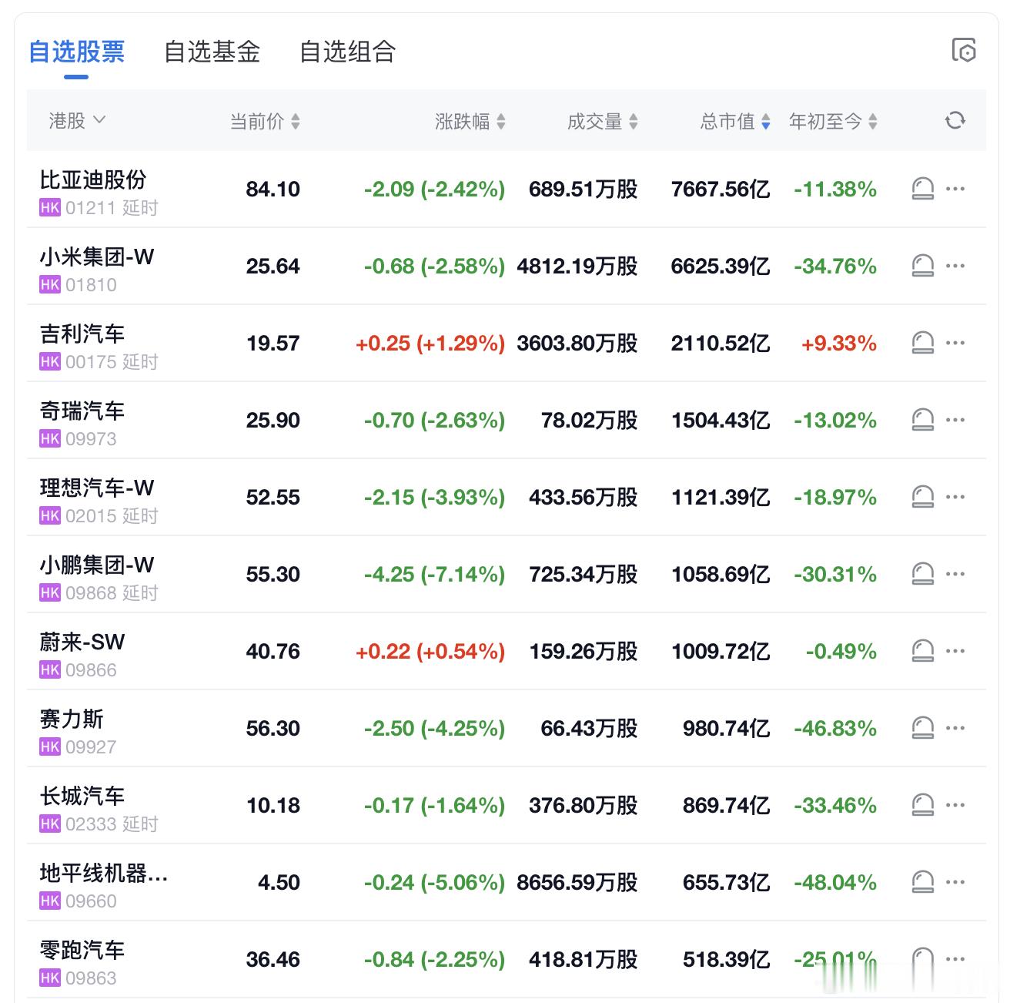Set alert bell for 吉利汽车
Viewport: 1010px width, 1003px height.
click(x=922, y=343)
